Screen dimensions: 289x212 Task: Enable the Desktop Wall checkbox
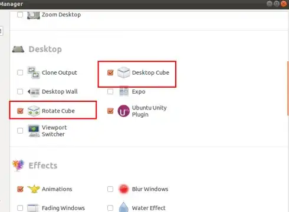(x=20, y=92)
